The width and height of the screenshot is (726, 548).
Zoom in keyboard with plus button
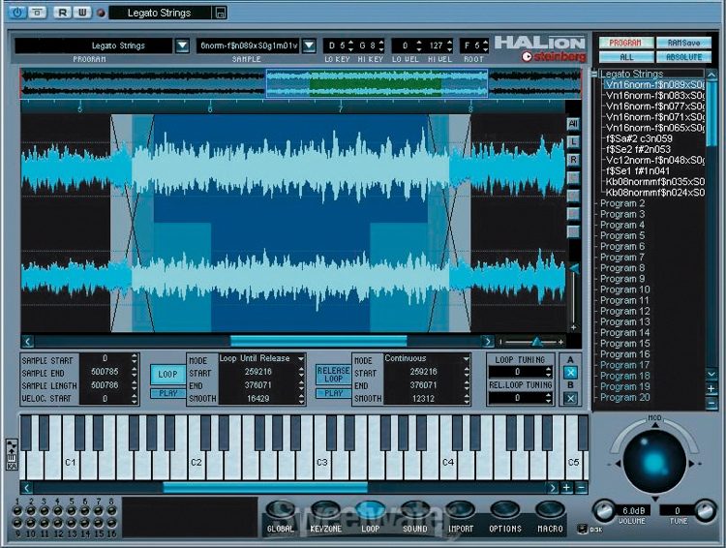[x=566, y=488]
